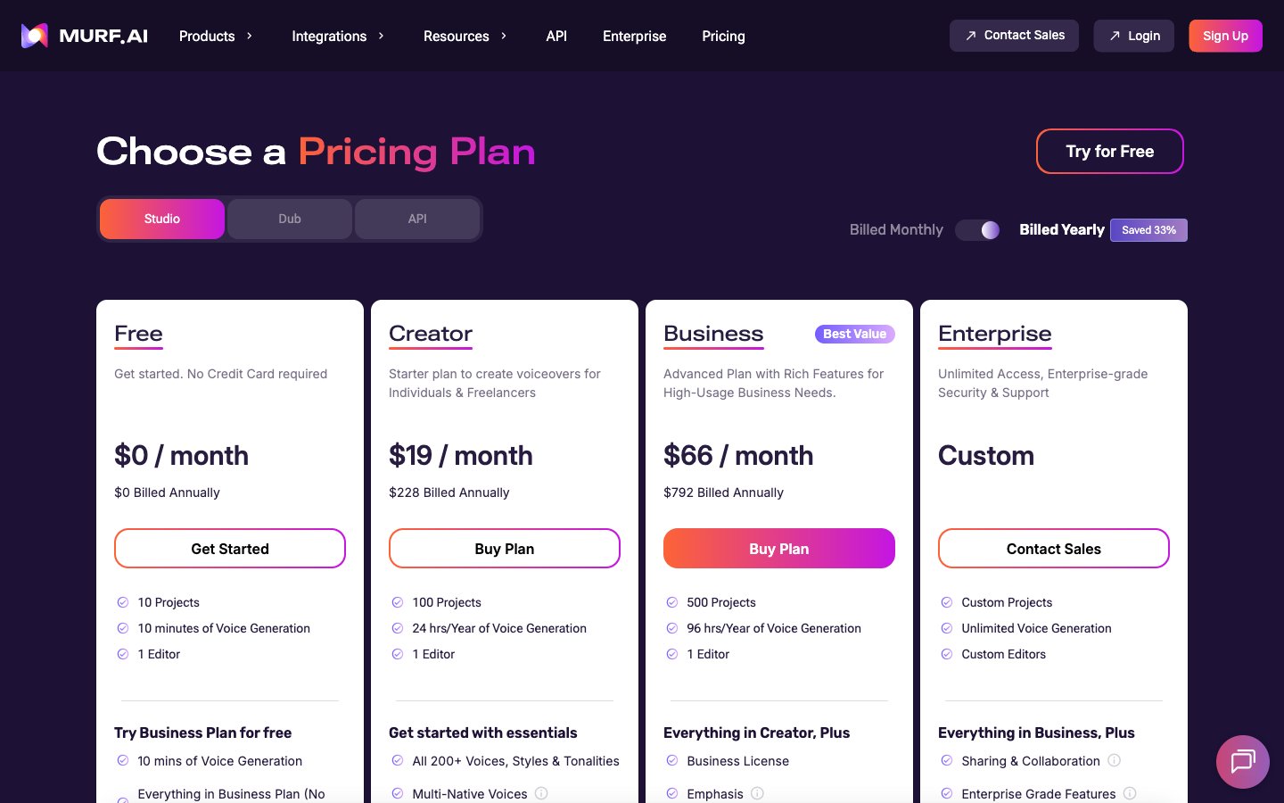Click info icon next to Multi-Native Voices

tap(541, 793)
